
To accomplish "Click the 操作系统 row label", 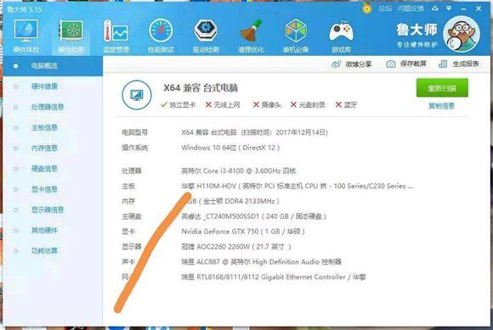I will click(x=135, y=148).
